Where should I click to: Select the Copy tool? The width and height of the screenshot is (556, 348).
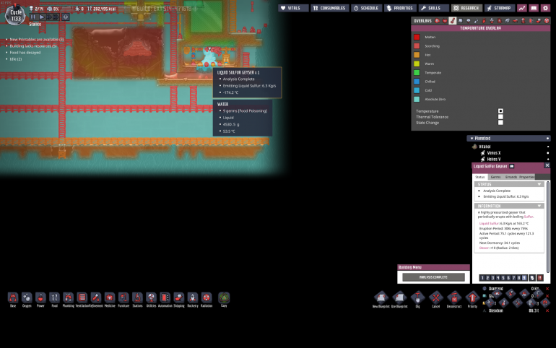pyautogui.click(x=224, y=298)
